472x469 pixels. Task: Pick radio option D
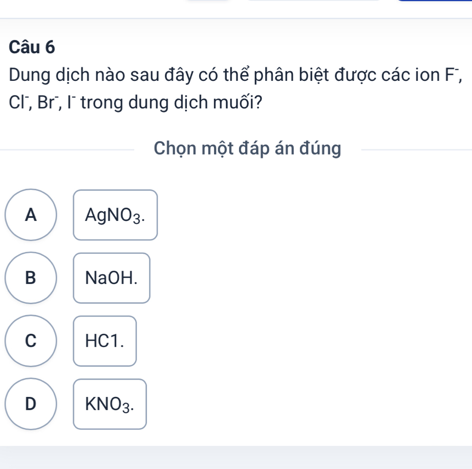click(31, 404)
